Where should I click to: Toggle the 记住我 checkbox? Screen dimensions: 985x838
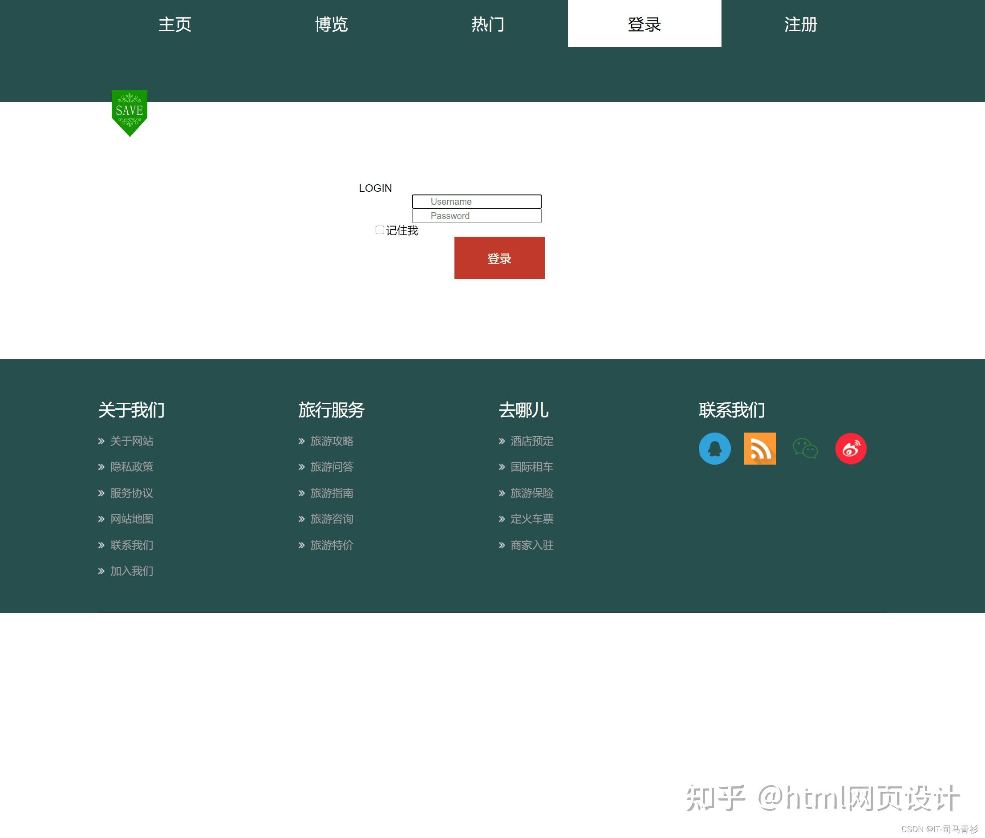[380, 230]
